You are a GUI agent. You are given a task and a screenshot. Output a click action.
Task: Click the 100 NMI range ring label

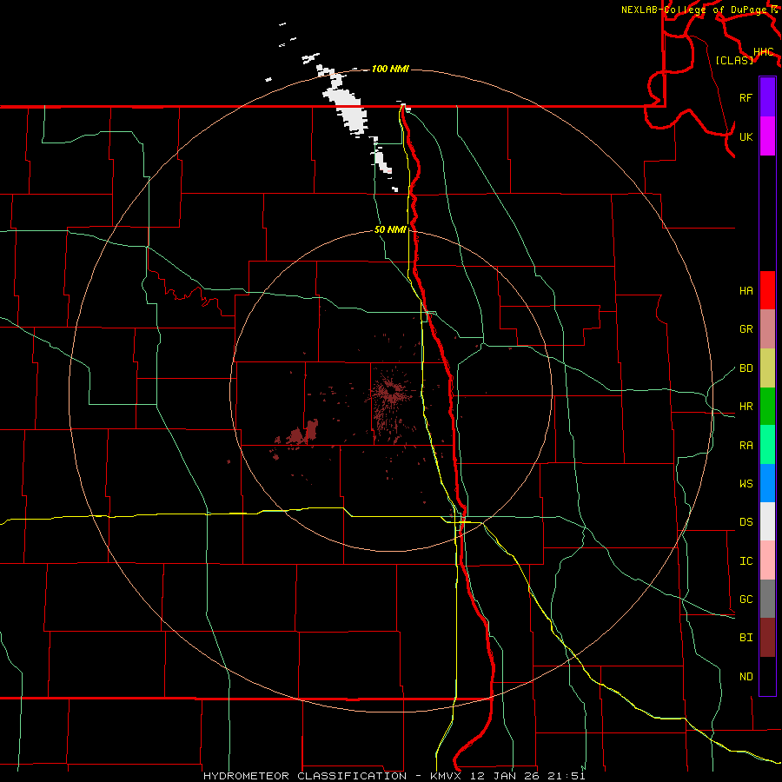click(390, 69)
